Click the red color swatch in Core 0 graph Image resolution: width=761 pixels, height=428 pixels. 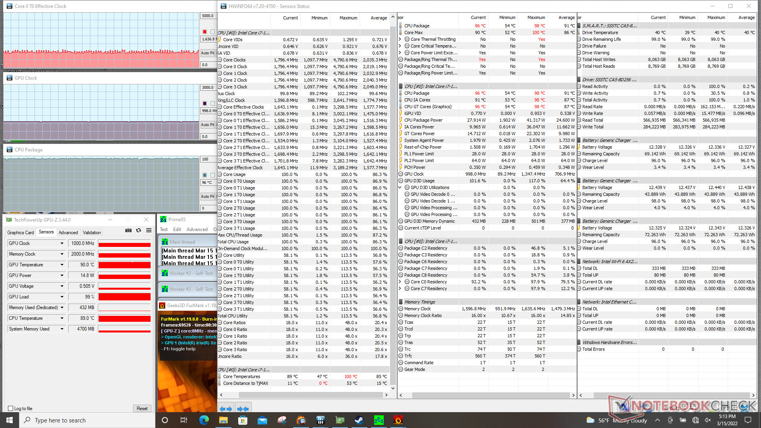[205, 32]
